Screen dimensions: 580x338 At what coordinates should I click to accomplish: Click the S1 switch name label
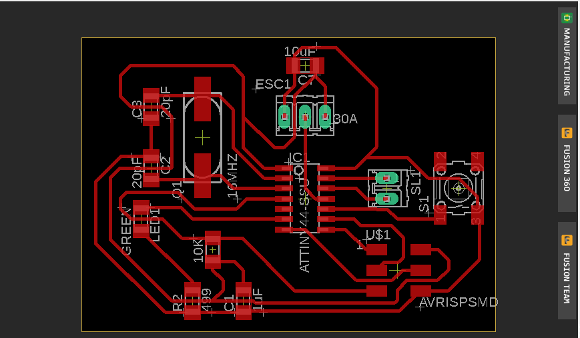(424, 204)
